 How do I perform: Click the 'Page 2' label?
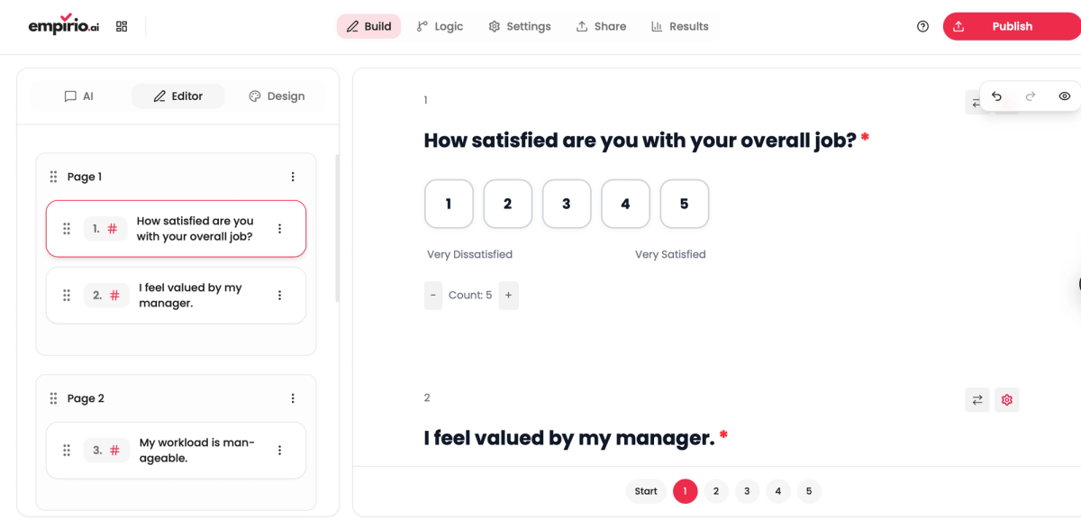[x=86, y=398]
